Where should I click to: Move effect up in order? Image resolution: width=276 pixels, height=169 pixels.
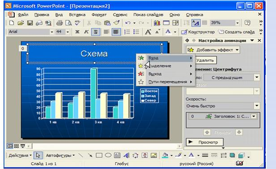coord(207,132)
